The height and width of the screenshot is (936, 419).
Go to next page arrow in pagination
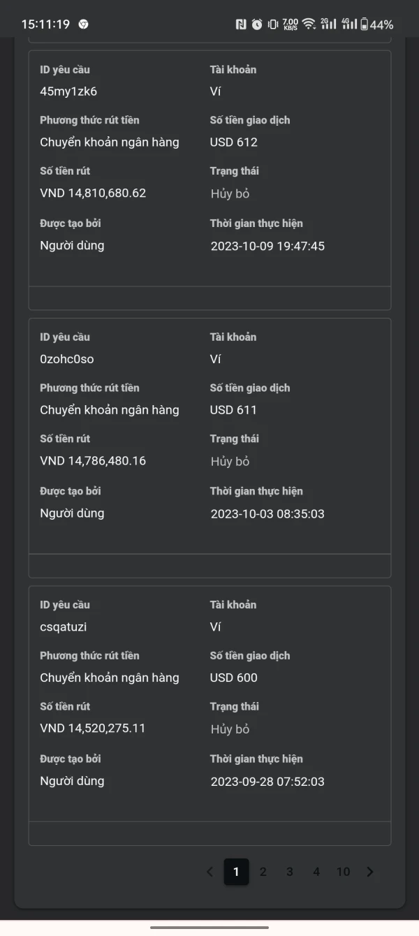click(370, 872)
